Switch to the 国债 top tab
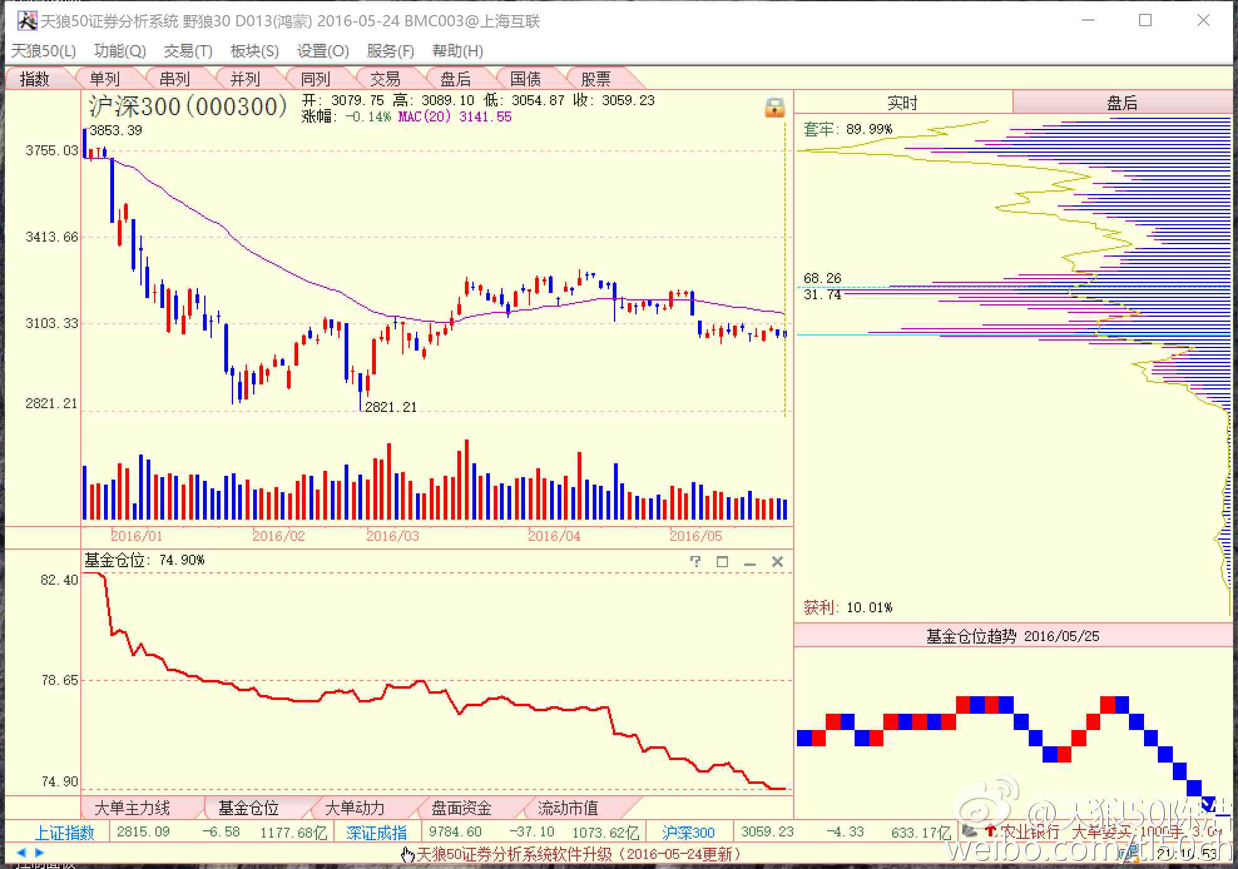Image resolution: width=1238 pixels, height=869 pixels. 525,79
